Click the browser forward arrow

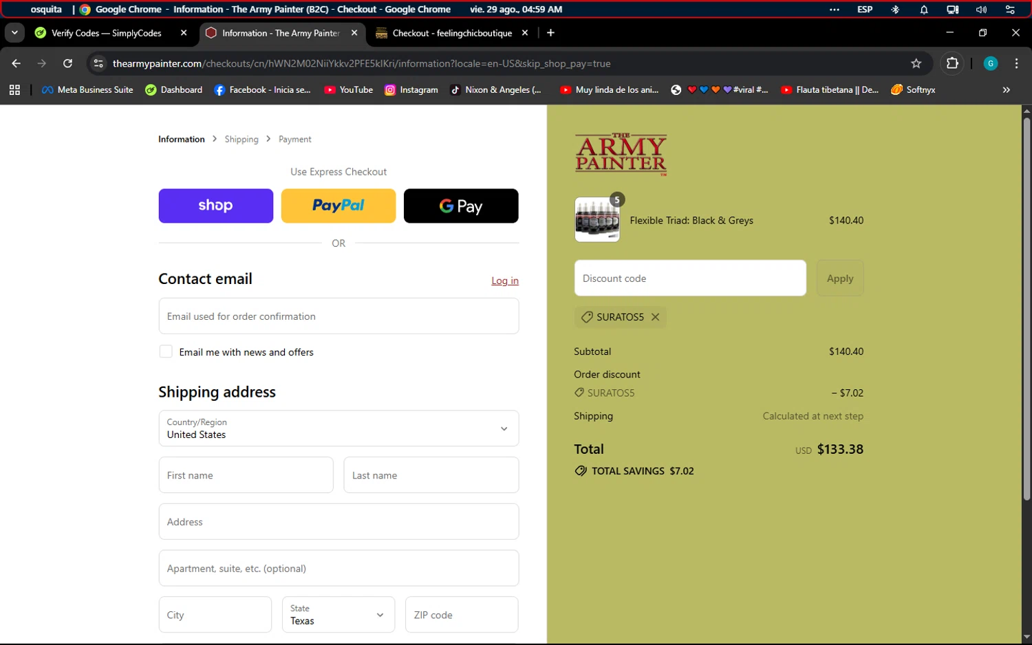(x=42, y=63)
